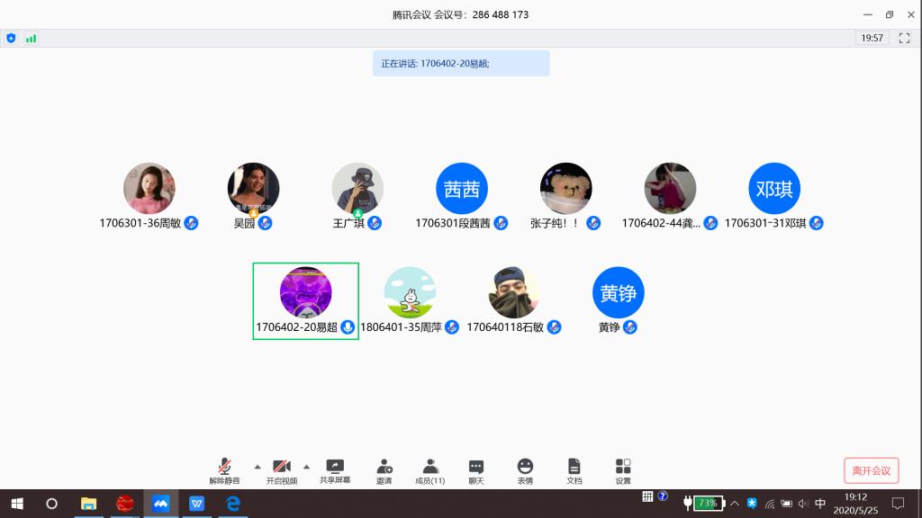
Task: Click the Invite (邀请) icon
Action: pos(384,470)
